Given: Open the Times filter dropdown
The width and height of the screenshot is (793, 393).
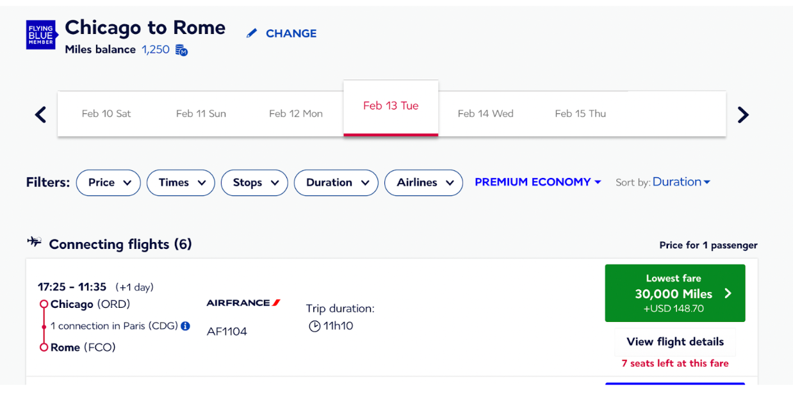Looking at the screenshot, I should pyautogui.click(x=181, y=182).
